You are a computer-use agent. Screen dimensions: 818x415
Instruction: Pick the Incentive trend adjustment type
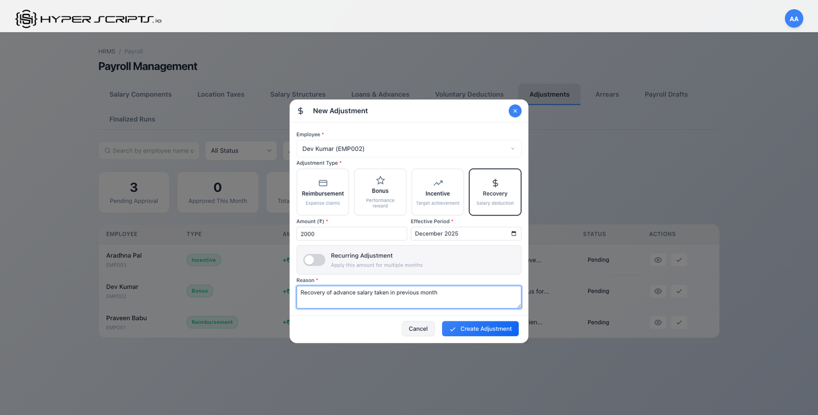click(438, 192)
